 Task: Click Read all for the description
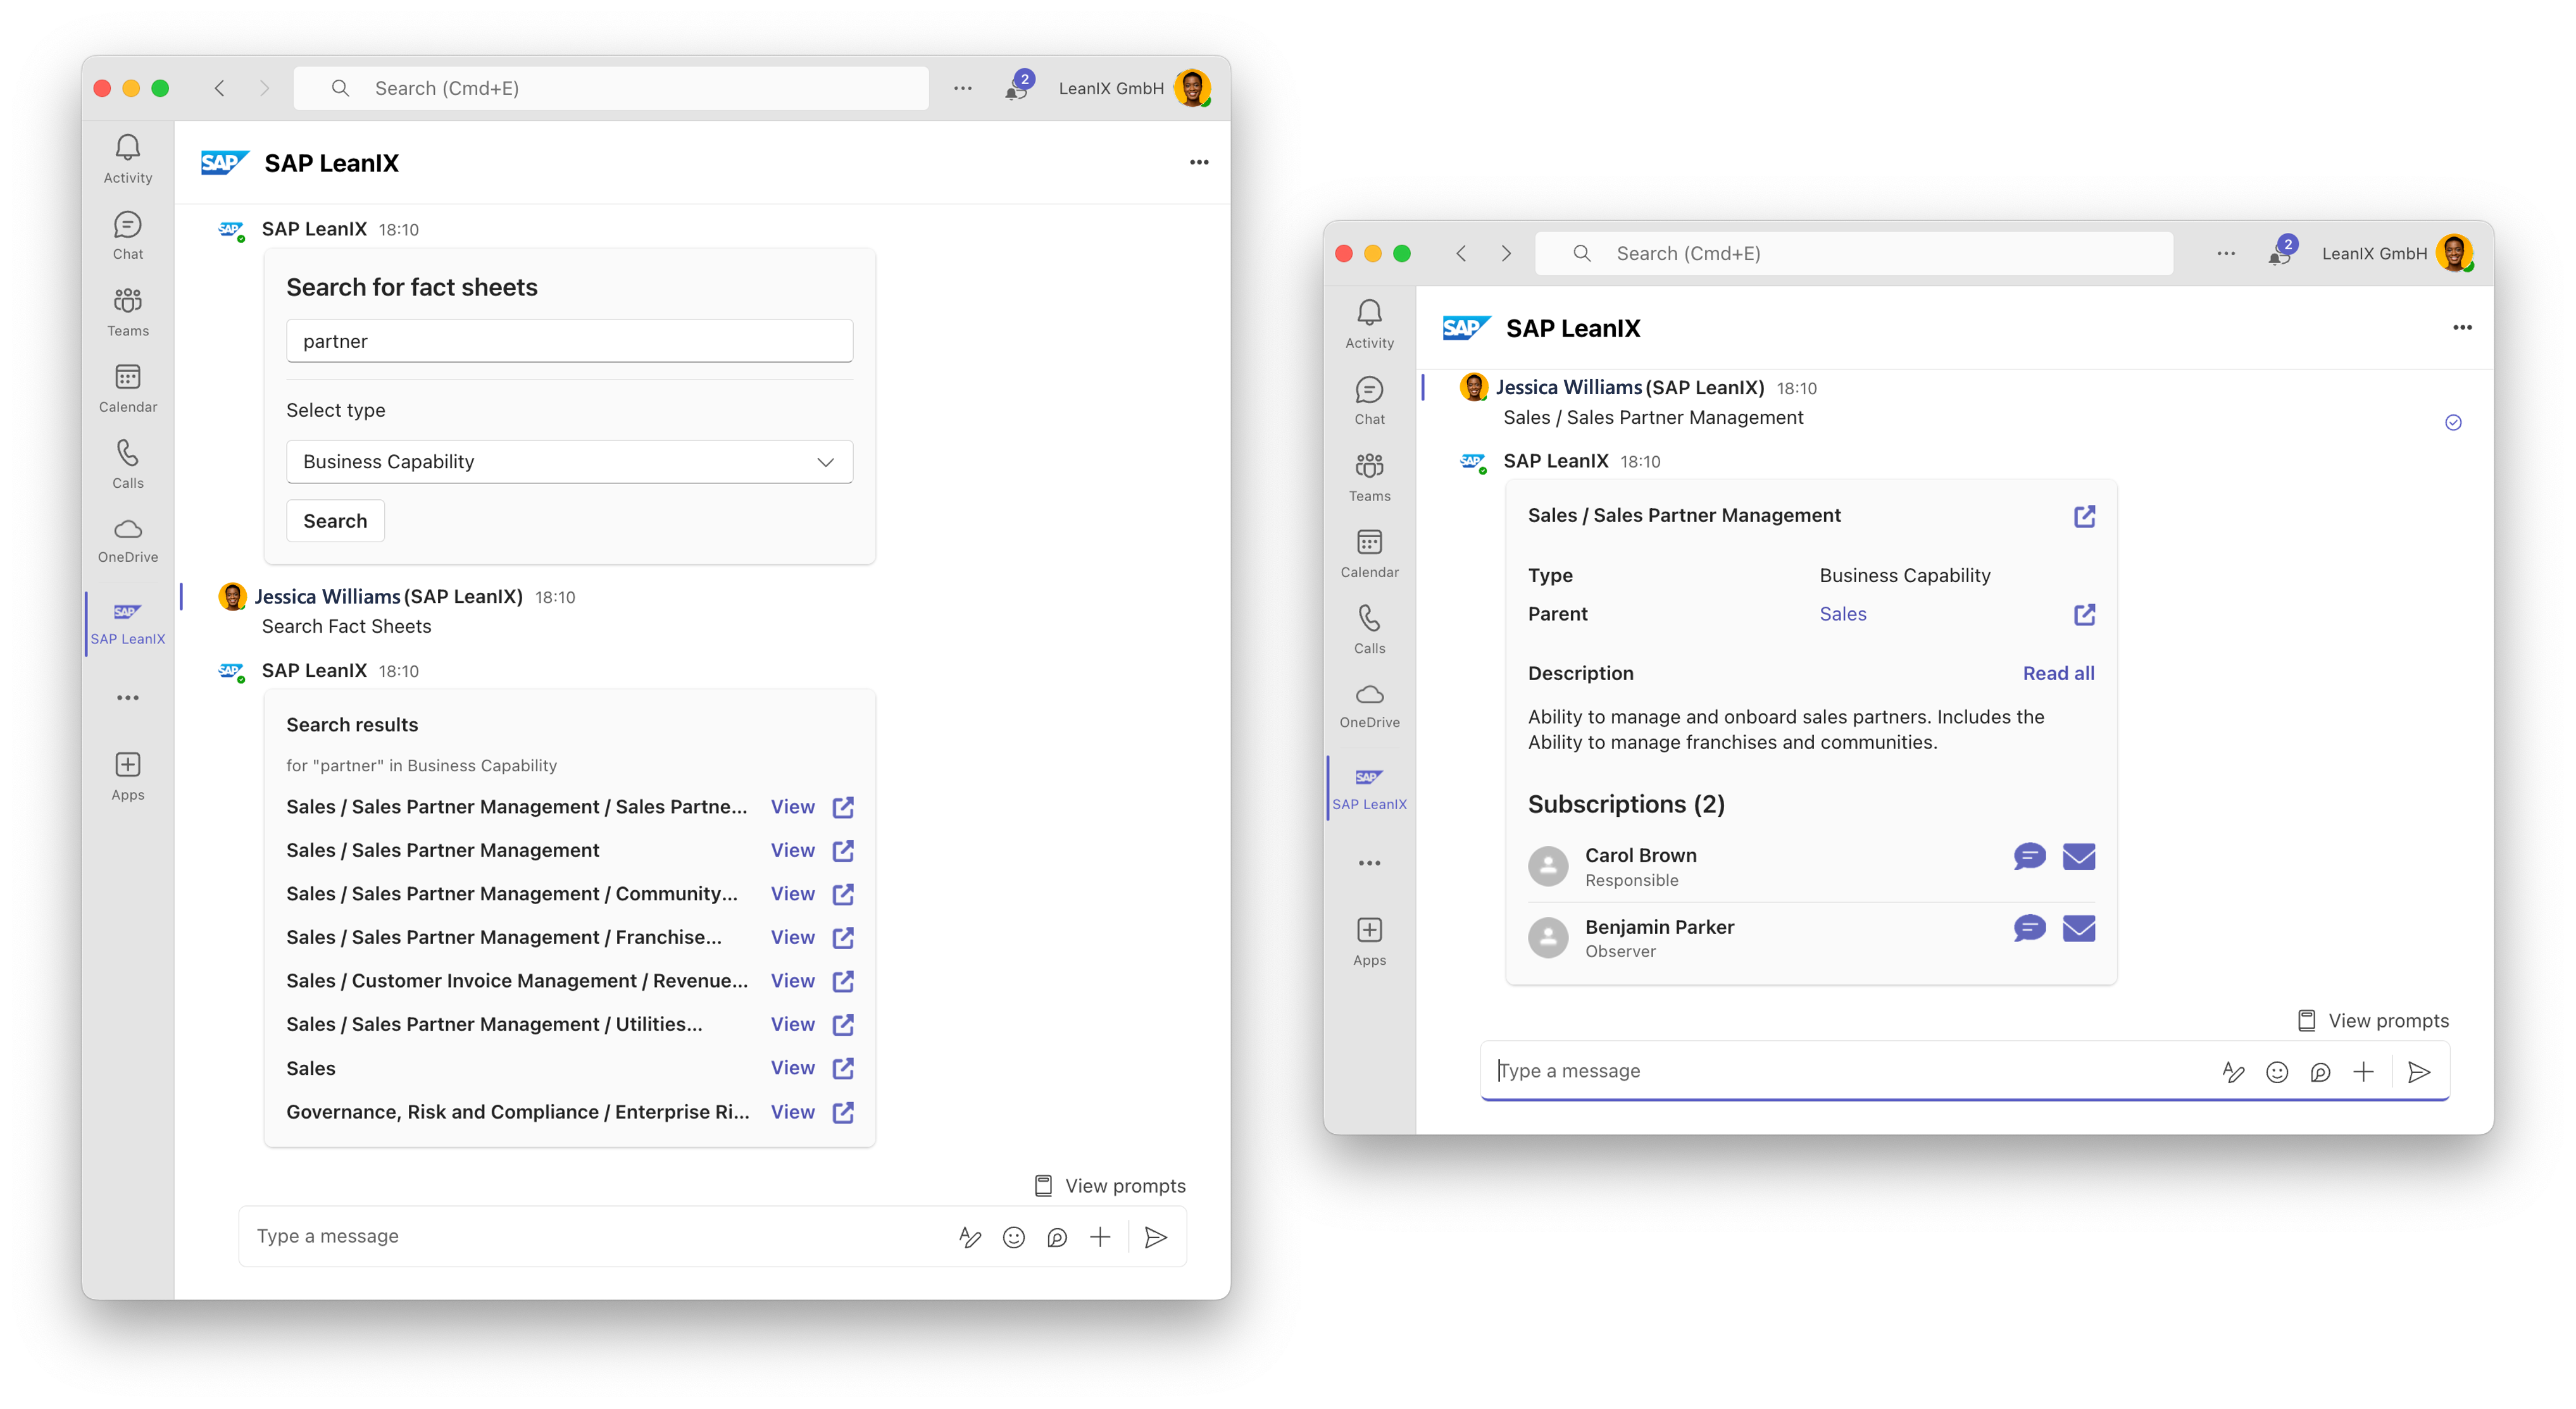point(2058,673)
